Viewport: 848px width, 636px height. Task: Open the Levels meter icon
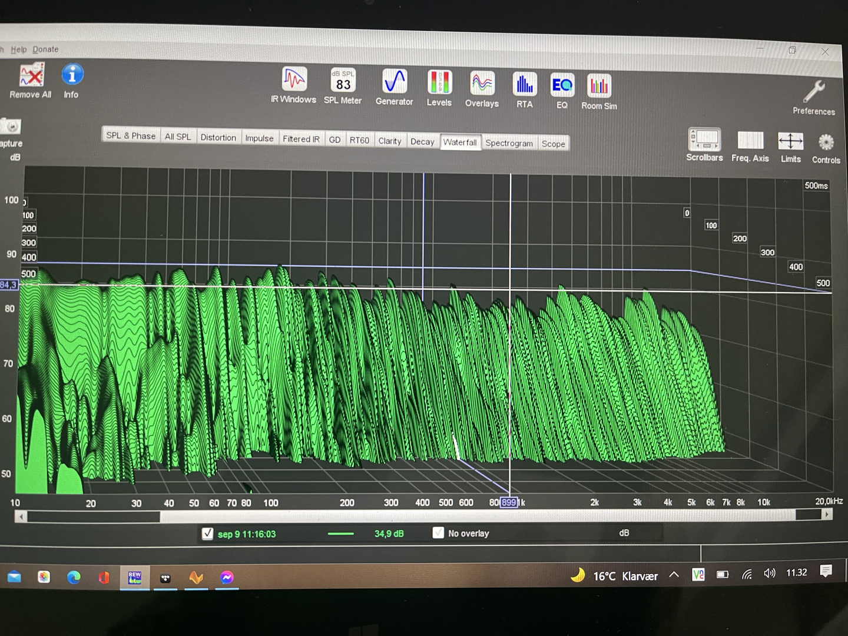click(439, 83)
